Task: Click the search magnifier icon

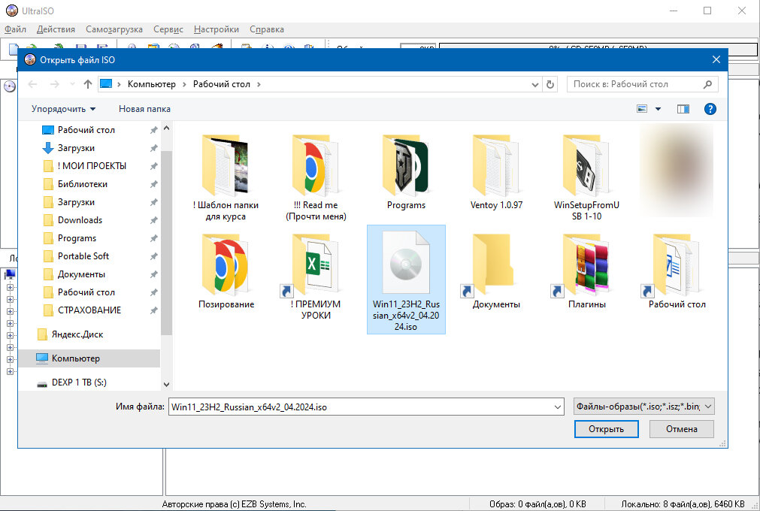Action: (707, 84)
